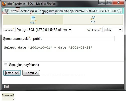Image resolution: width=126 pixels, height=101 pixels.
Task: Click the ?column? result header
Action: click(8, 95)
